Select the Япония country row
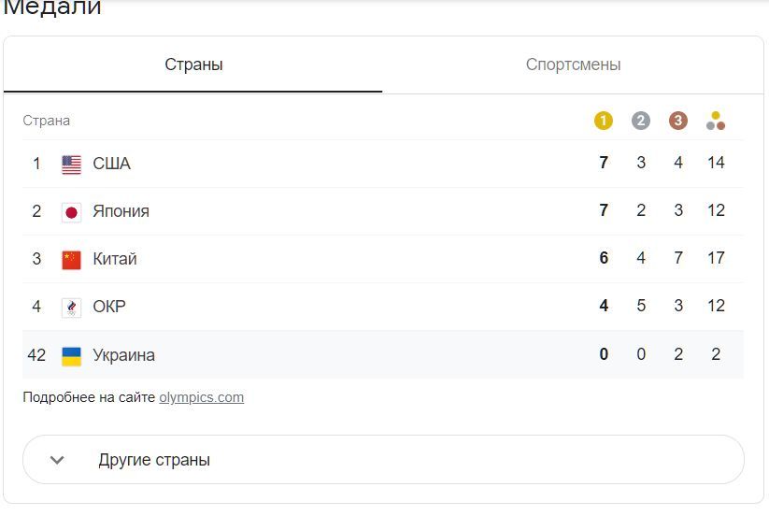The height and width of the screenshot is (516, 769). point(121,211)
